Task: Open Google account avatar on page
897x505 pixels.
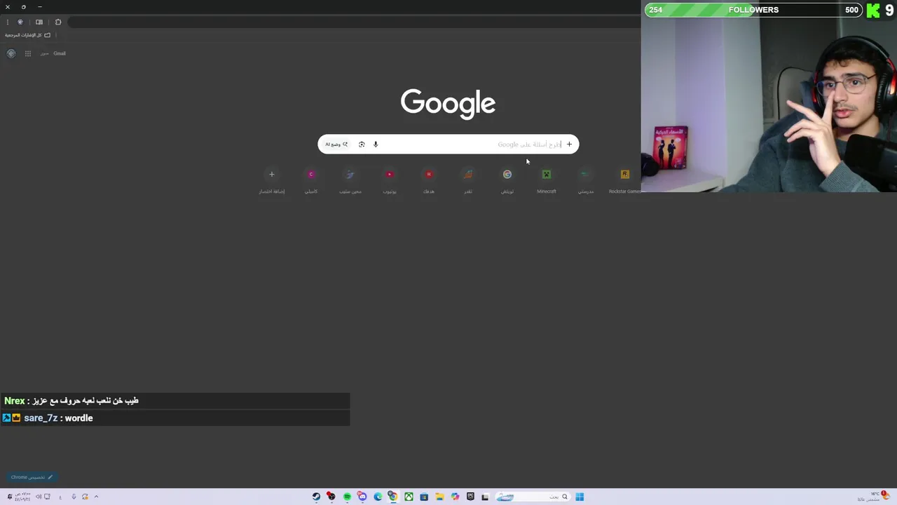Action: [11, 53]
